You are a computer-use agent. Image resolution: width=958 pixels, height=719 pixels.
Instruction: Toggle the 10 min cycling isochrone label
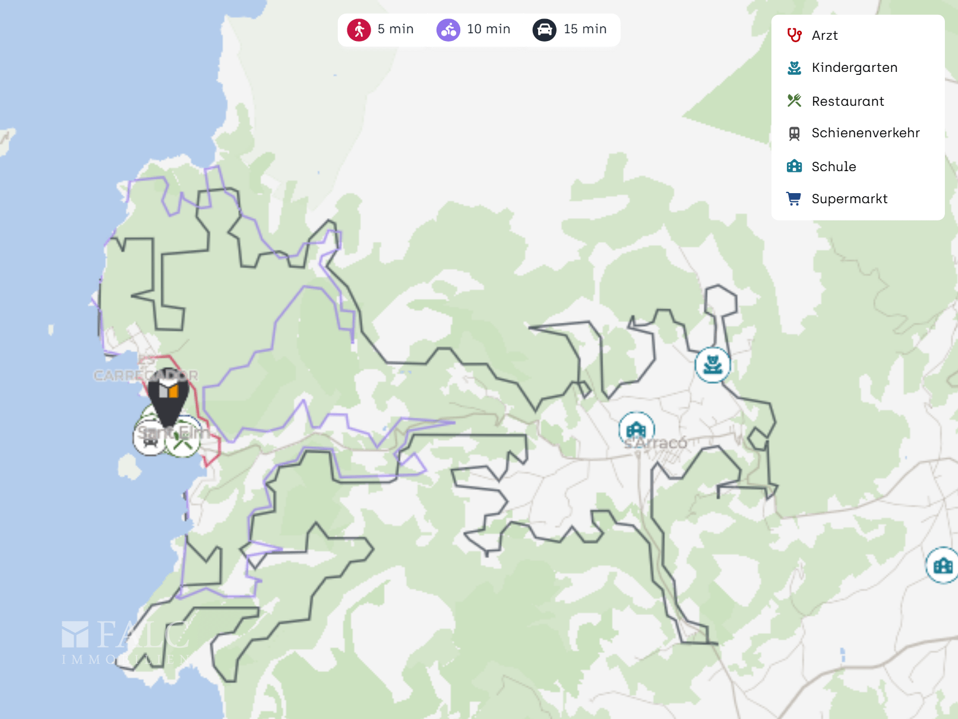(488, 29)
